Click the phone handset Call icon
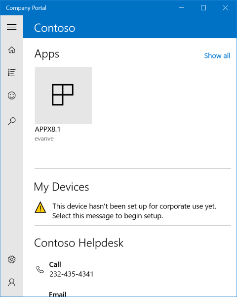The width and height of the screenshot is (237, 297). coord(40,270)
